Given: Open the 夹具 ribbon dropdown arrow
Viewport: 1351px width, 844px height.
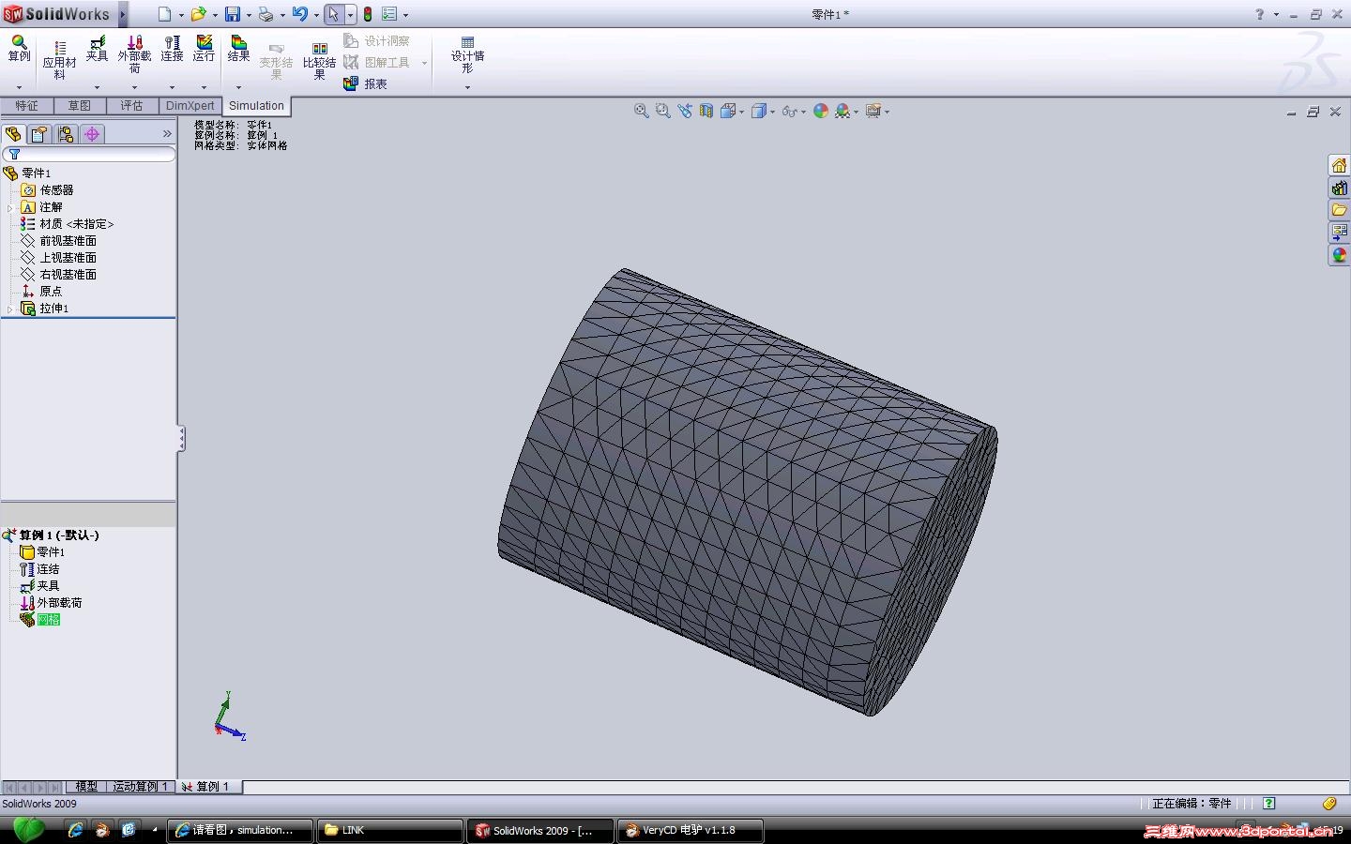Looking at the screenshot, I should click(97, 87).
